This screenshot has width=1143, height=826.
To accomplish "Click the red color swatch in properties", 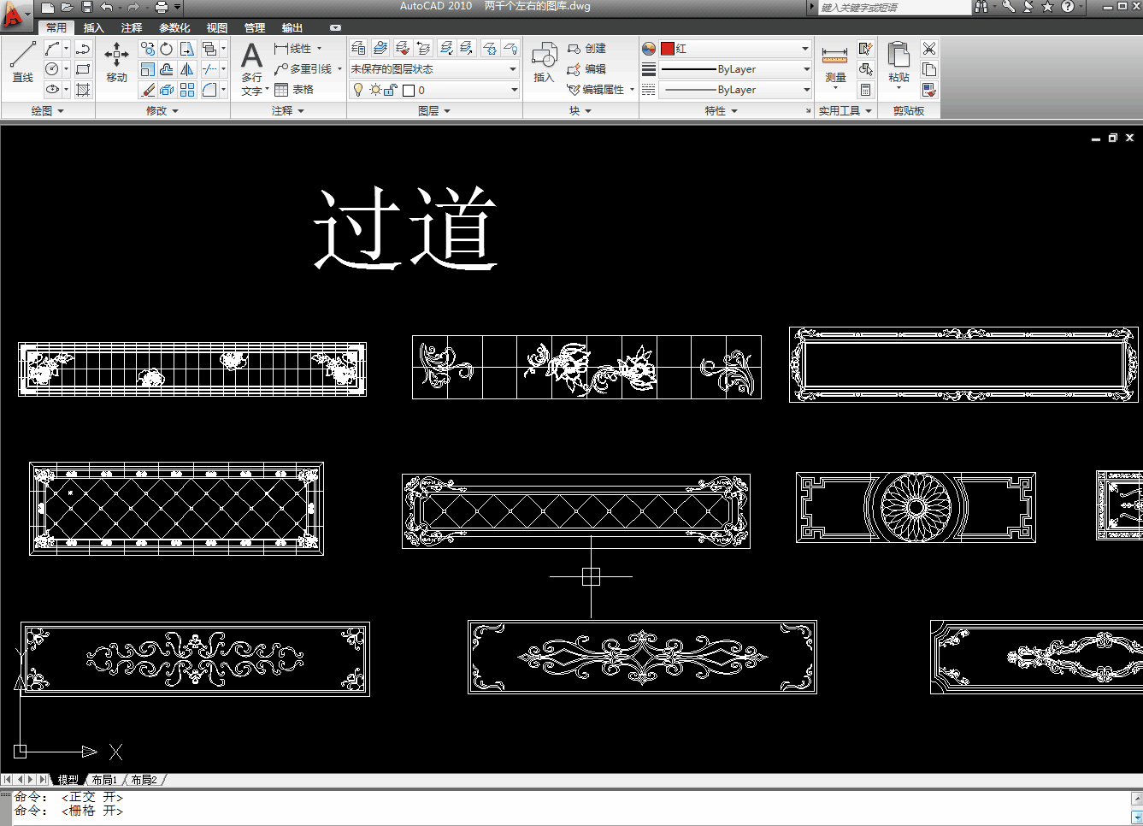I will 668,49.
